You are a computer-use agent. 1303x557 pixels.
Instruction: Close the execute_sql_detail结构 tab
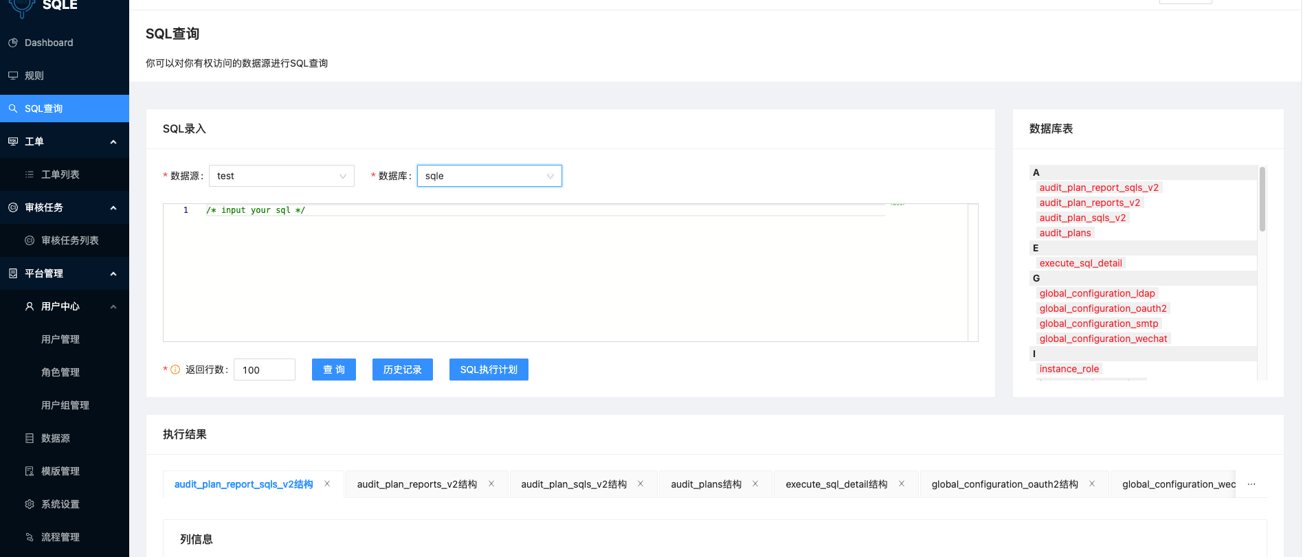(x=902, y=484)
